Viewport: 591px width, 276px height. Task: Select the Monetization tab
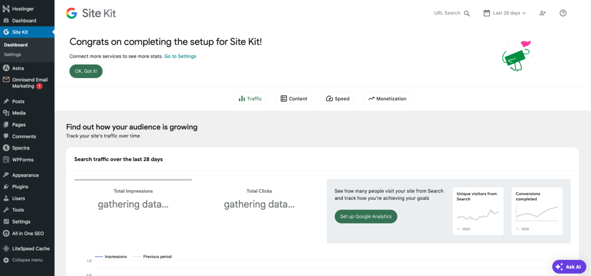[x=387, y=99]
